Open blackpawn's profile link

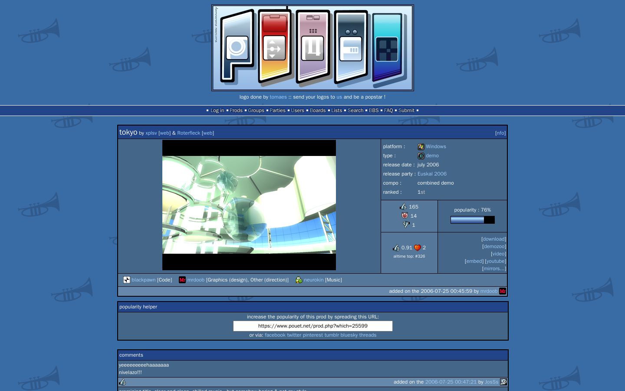(144, 280)
